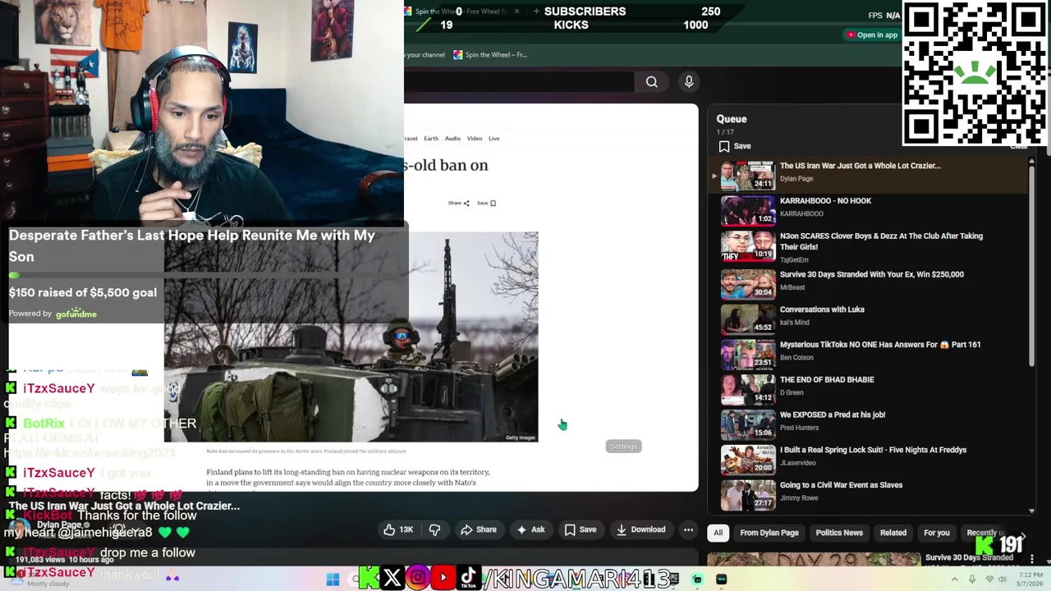The image size is (1051, 591).
Task: Click Video in the article navigation
Action: [x=475, y=139]
